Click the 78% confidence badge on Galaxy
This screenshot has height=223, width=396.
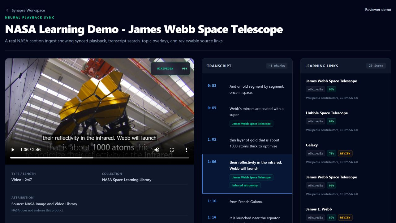(x=332, y=153)
